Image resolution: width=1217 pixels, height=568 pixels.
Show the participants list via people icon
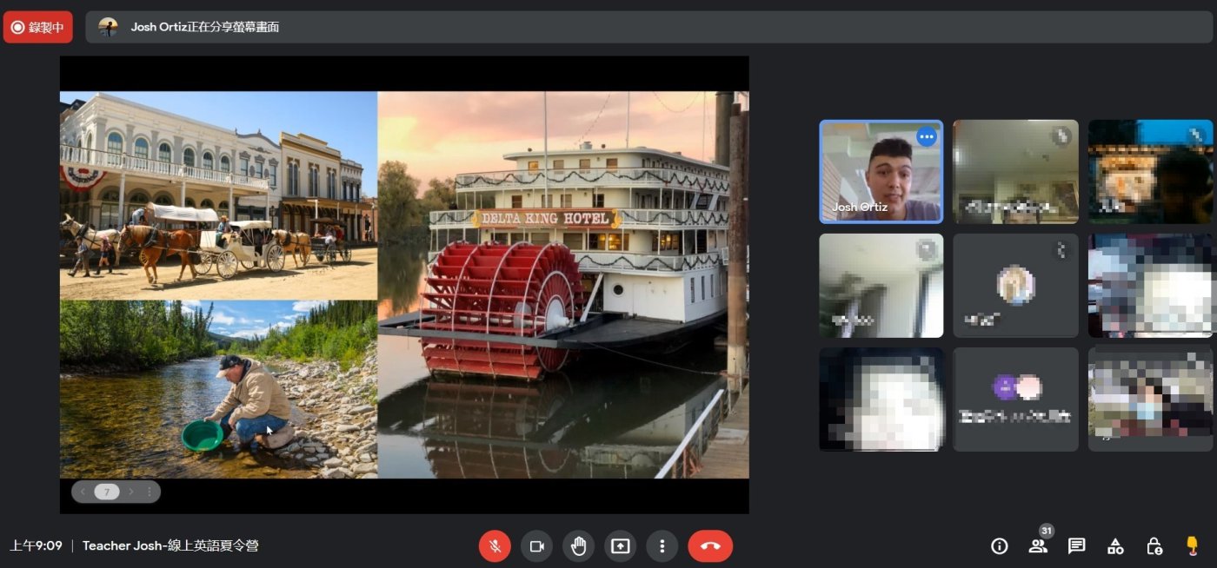coord(1038,546)
